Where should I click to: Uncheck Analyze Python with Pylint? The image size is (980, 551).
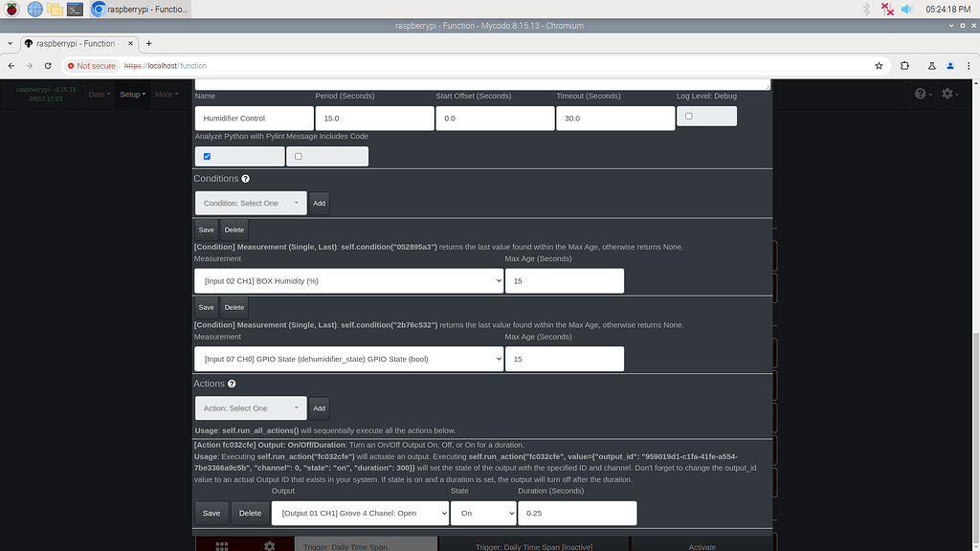point(207,155)
